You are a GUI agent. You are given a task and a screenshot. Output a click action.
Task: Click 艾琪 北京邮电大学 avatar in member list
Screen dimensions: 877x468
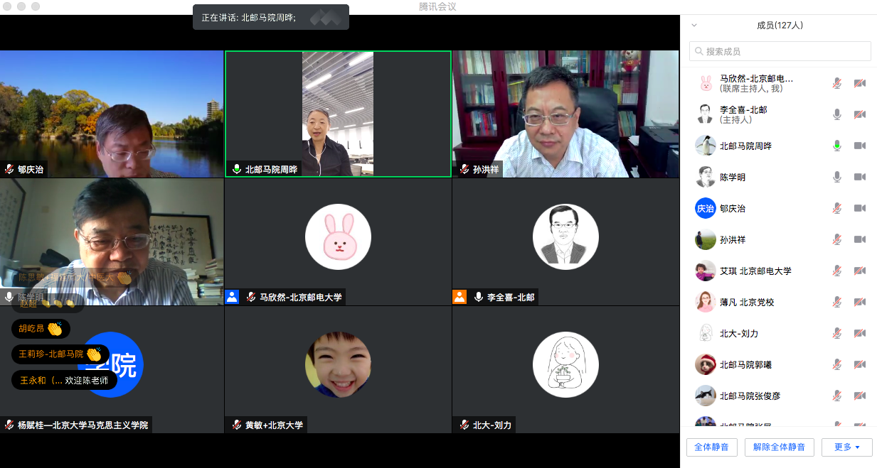coord(706,271)
